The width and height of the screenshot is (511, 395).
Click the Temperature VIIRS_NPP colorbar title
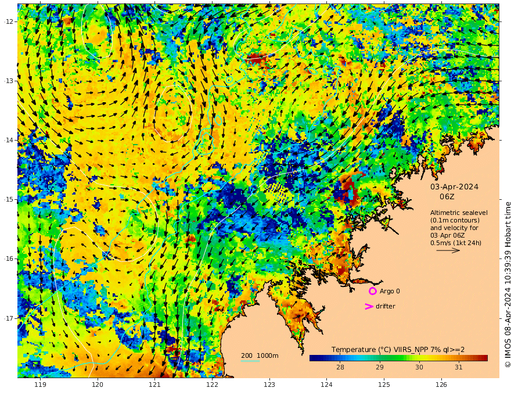tap(398, 349)
